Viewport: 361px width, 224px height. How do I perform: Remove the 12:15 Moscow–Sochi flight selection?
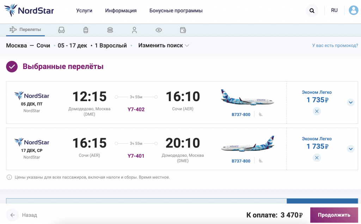(x=317, y=111)
